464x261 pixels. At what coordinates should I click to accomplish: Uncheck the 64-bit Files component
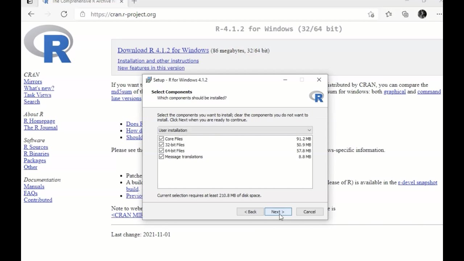[161, 151]
